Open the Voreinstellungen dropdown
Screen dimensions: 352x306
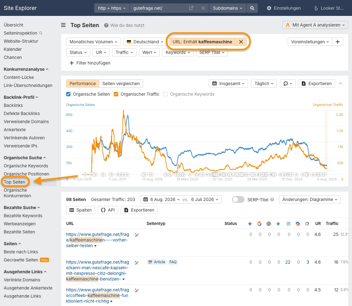[x=310, y=42]
